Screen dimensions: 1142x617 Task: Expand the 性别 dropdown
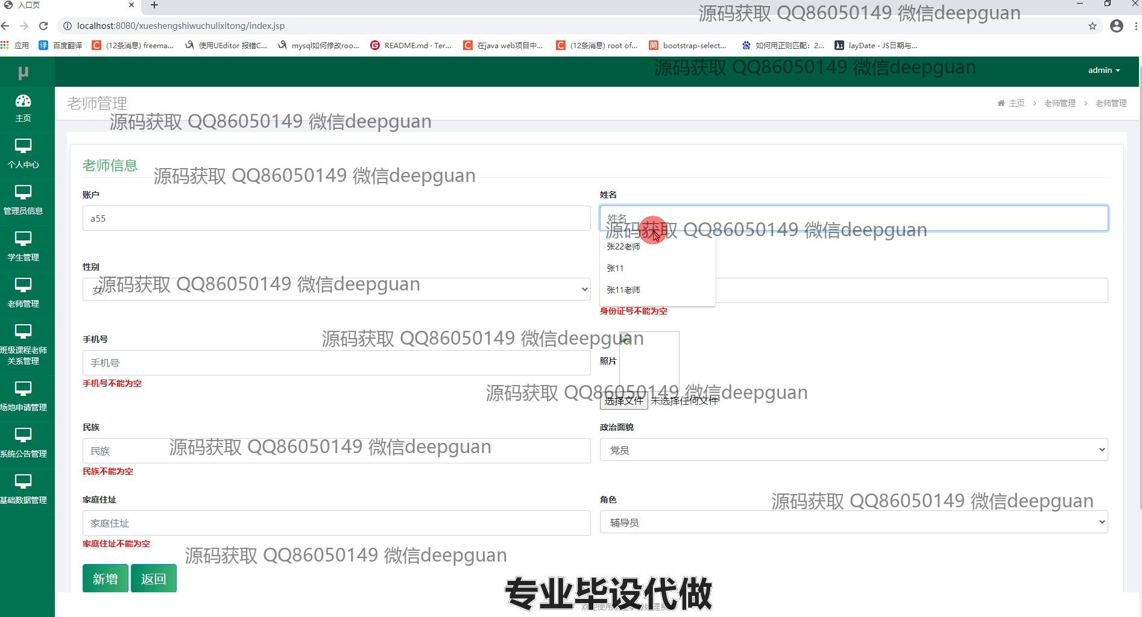336,289
